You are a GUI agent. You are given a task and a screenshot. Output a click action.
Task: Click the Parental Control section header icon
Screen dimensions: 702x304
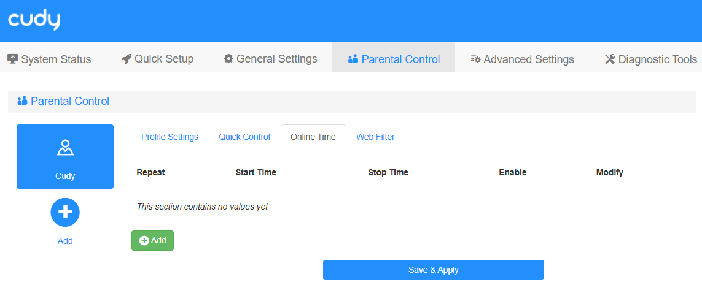click(22, 101)
